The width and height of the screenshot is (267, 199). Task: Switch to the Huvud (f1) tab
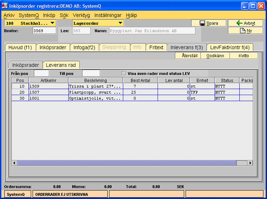[20, 48]
